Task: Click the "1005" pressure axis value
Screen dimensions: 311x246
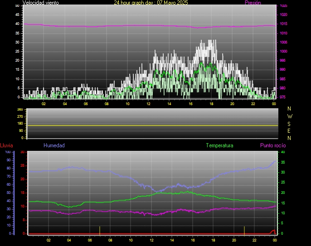Action: pos(283,42)
